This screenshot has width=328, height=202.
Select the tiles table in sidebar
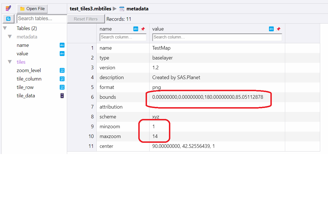click(x=21, y=62)
